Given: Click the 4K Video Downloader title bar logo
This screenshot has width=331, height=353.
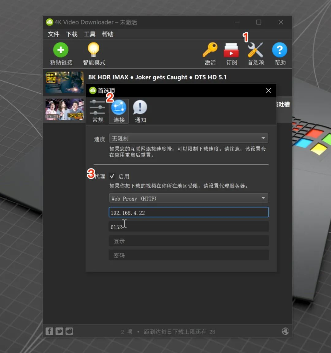Looking at the screenshot, I should 49,22.
